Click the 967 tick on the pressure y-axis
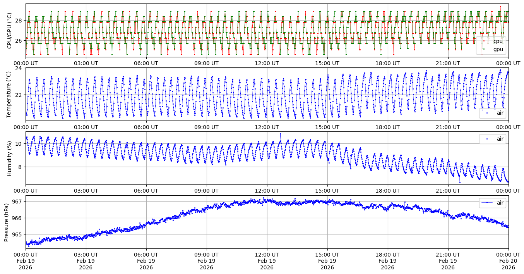 click(x=18, y=202)
